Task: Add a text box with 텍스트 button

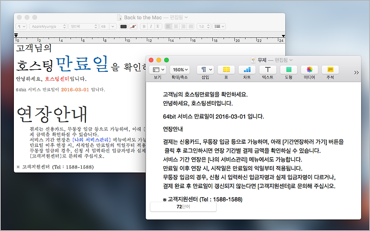Action: [268, 69]
